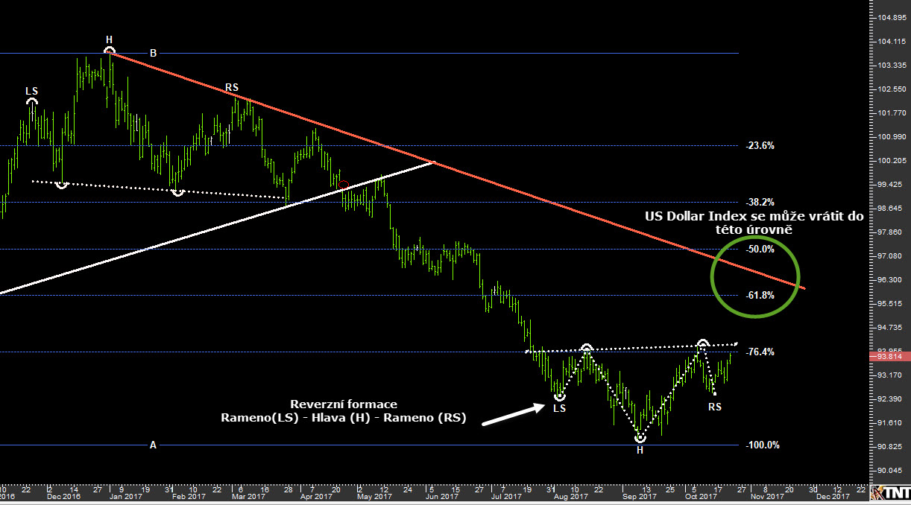The image size is (911, 505).
Task: Click the 94.735 price axis value
Action: point(892,328)
